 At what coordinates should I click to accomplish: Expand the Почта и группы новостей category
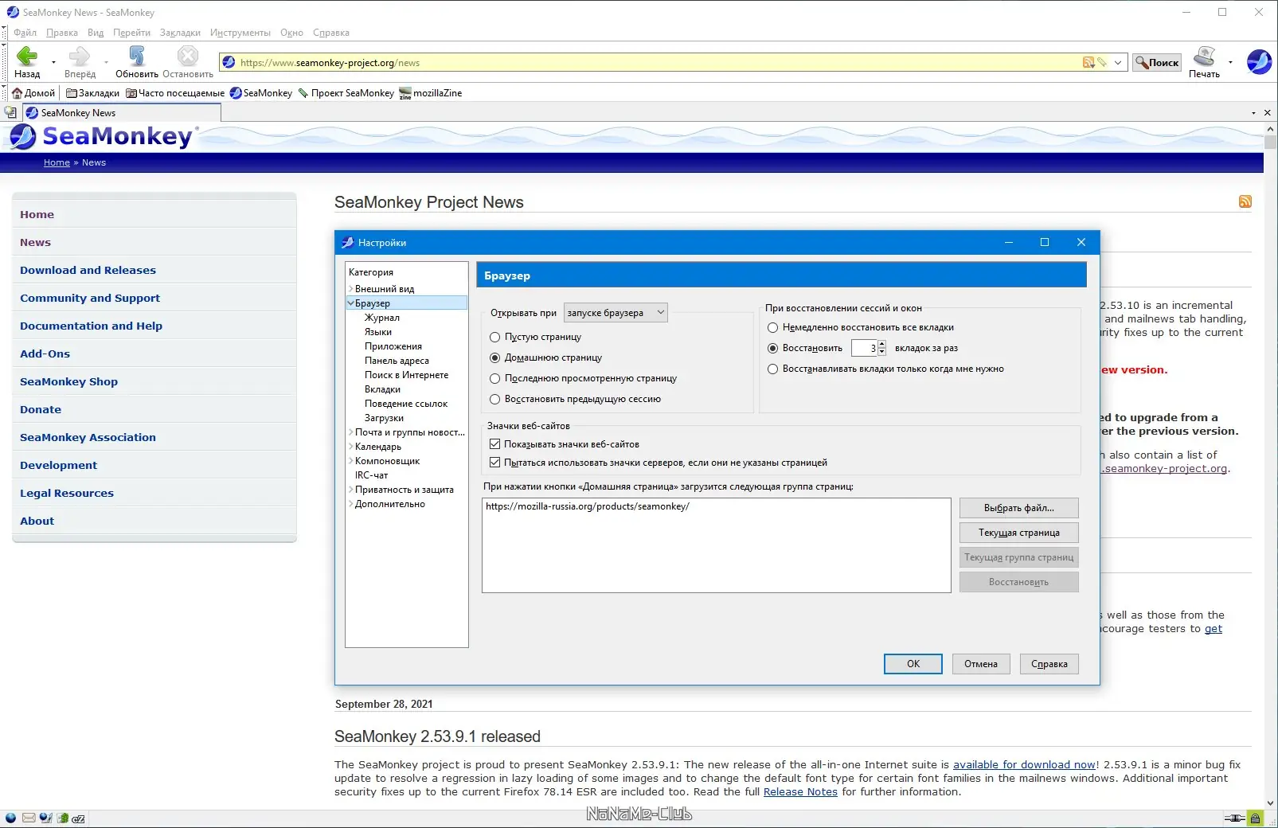pos(351,432)
